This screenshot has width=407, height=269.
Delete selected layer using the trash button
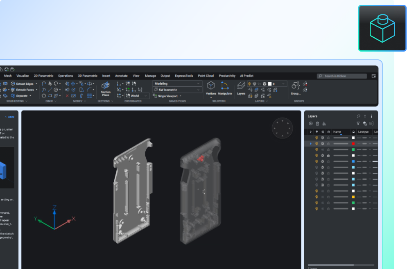[317, 123]
